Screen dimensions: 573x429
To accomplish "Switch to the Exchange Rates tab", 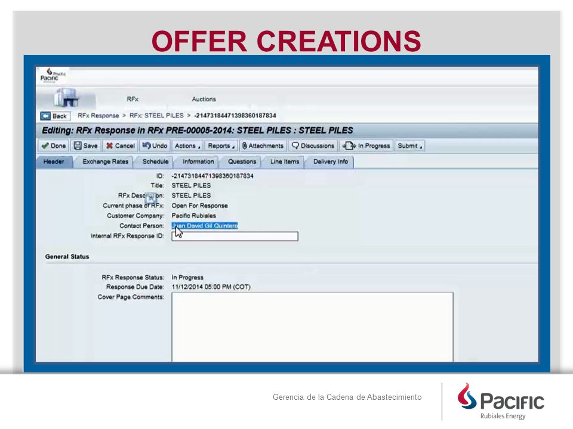I will click(105, 161).
